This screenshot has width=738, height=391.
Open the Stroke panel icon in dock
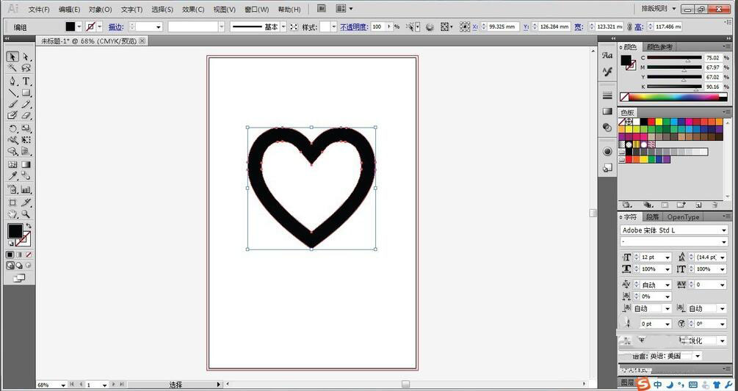pyautogui.click(x=607, y=95)
